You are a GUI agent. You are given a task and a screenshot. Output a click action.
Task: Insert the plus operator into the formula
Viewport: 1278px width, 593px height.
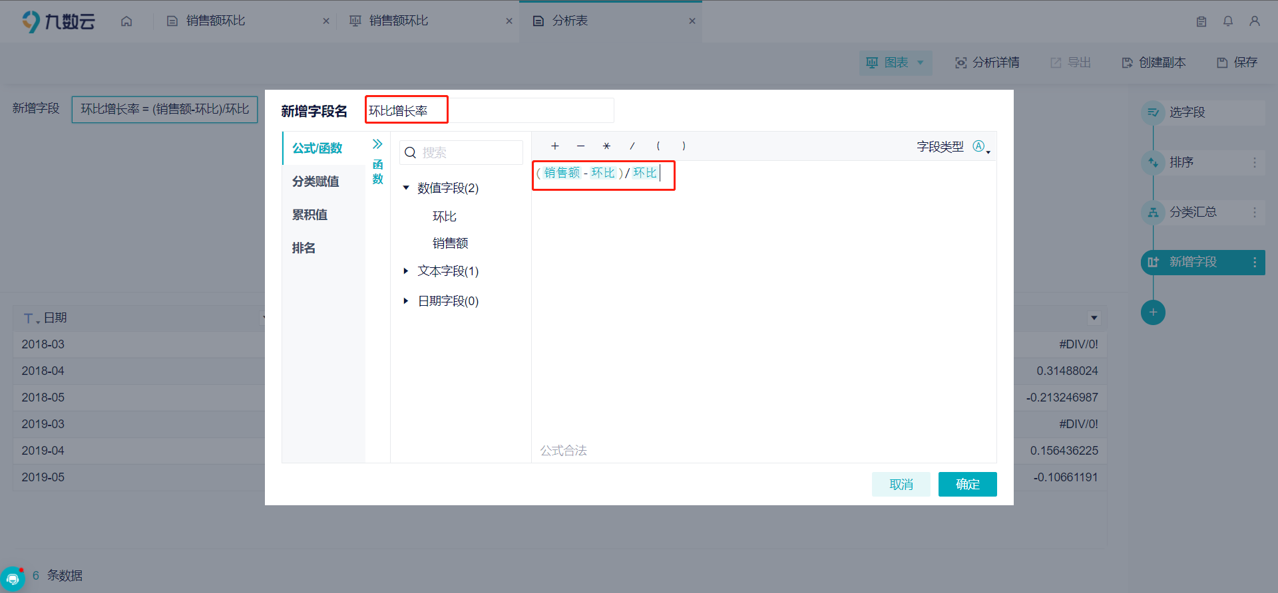click(x=555, y=146)
